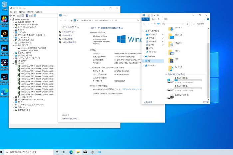
Task: Click the デバイス マネージャー link in System window
Action: click(69, 32)
